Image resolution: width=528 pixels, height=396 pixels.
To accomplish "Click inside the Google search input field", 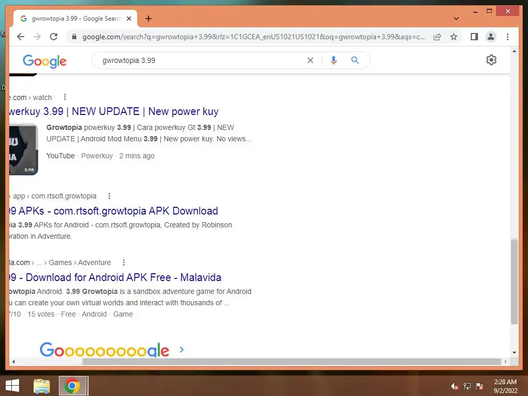I will click(x=202, y=60).
